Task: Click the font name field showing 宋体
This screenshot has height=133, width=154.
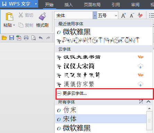Action: click(74, 15)
